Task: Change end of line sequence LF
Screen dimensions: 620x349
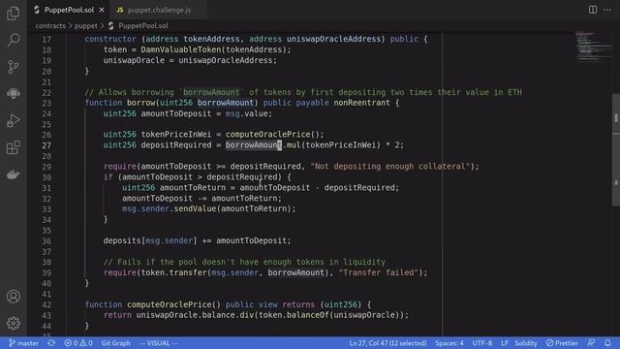Action: tap(505, 343)
